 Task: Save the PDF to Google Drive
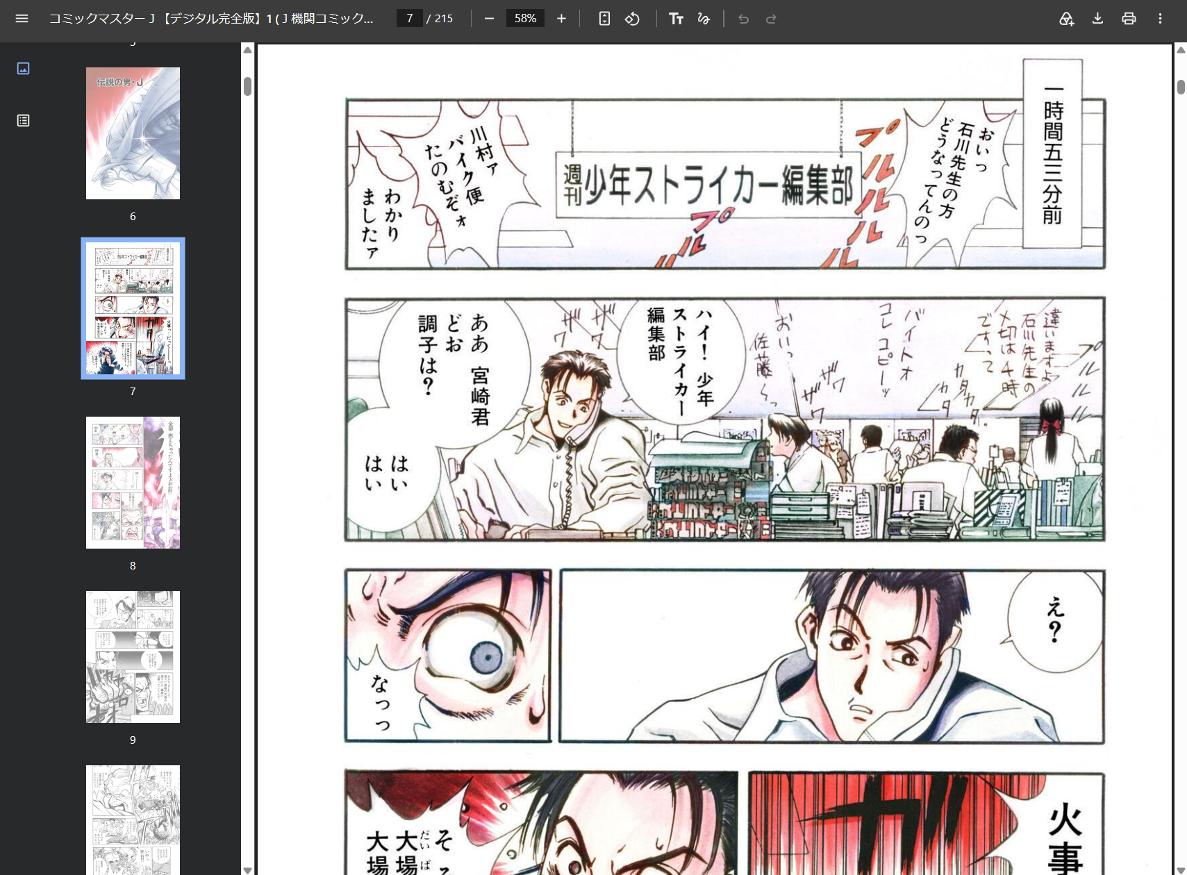1066,19
